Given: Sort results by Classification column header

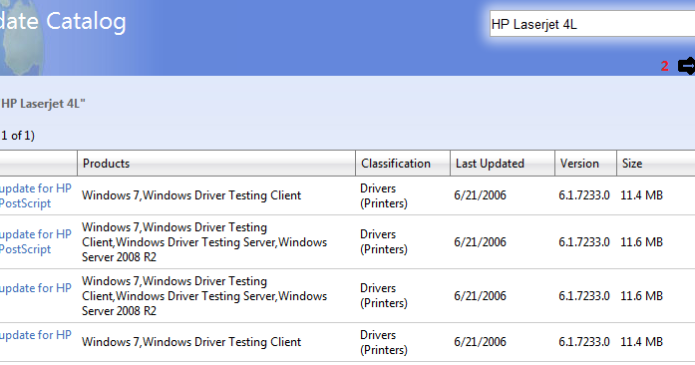Looking at the screenshot, I should tap(403, 164).
